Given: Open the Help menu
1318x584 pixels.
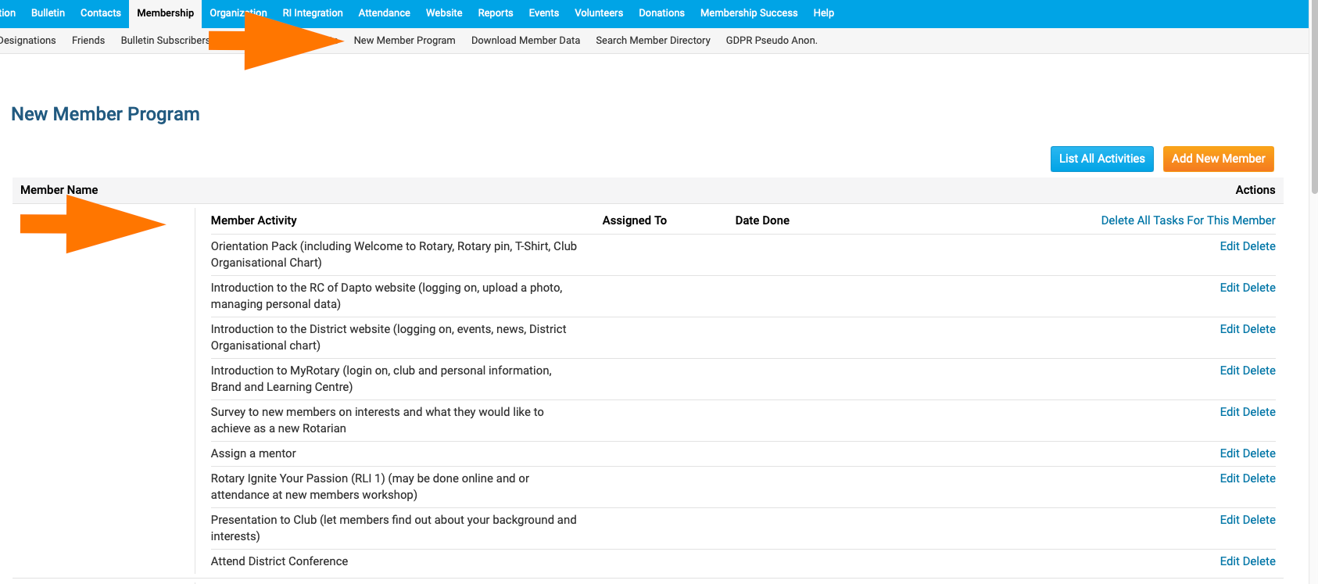Looking at the screenshot, I should click(x=823, y=13).
